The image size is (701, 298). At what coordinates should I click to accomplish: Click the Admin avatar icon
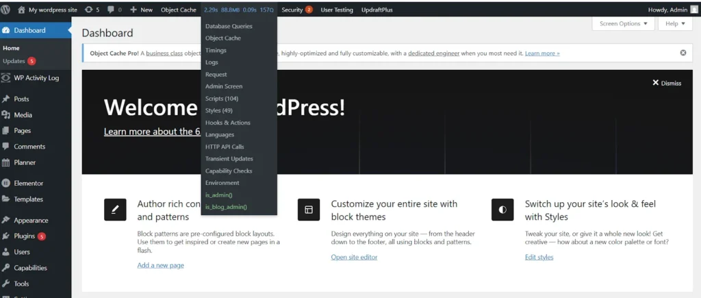pos(694,10)
